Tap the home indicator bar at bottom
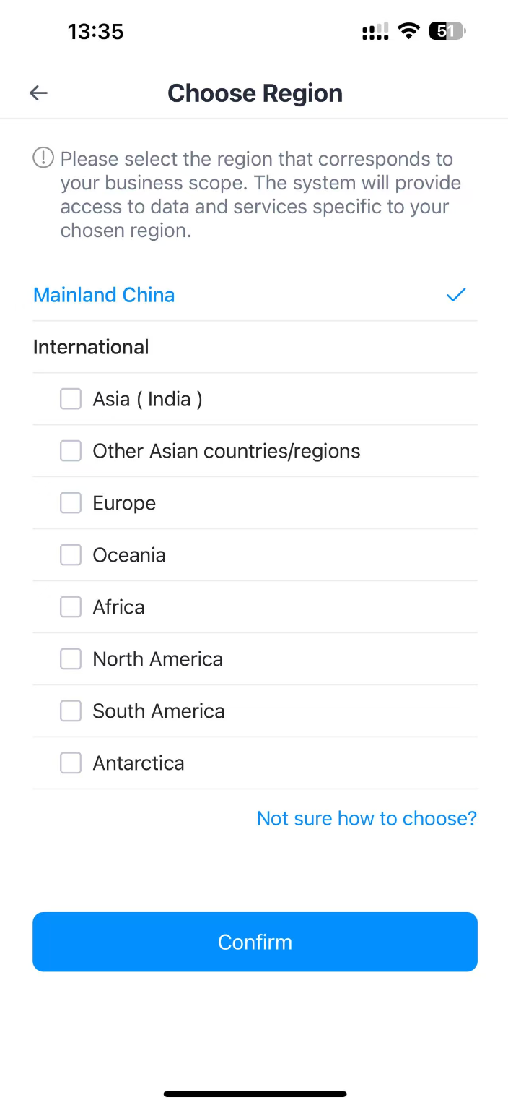This screenshot has width=508, height=1103. [x=255, y=1094]
